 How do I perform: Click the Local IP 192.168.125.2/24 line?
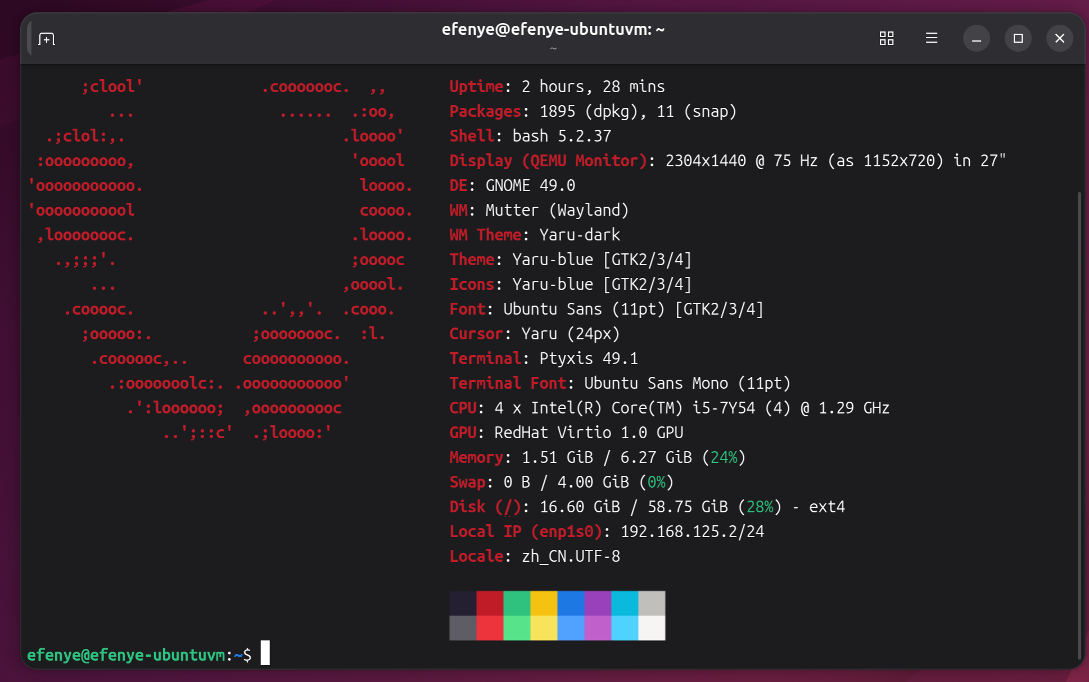pyautogui.click(x=607, y=531)
